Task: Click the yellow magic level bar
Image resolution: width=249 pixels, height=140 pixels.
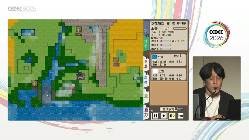Action: tap(165, 49)
